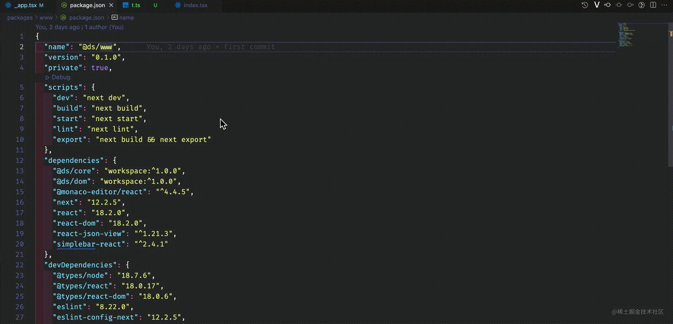The height and width of the screenshot is (324, 673).
Task: Open changes with previous revision
Action: coord(607,5)
